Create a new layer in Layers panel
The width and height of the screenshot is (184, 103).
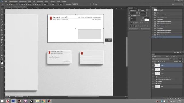tap(178, 98)
